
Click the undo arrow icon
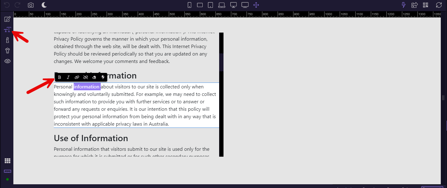(x=7, y=5)
